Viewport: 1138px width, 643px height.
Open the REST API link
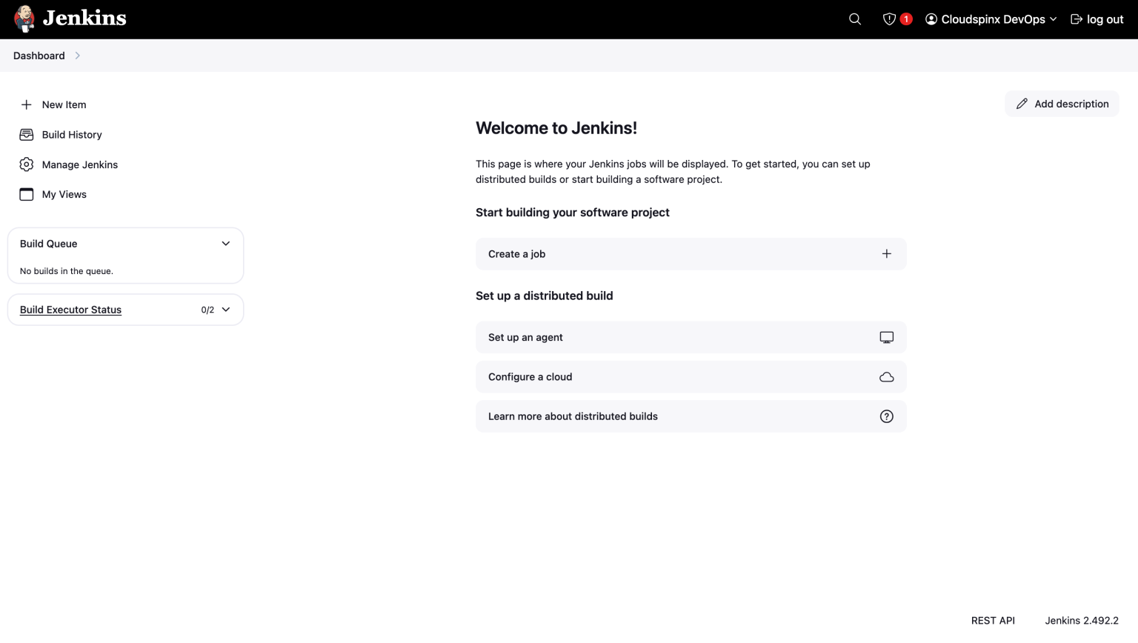[x=993, y=620]
